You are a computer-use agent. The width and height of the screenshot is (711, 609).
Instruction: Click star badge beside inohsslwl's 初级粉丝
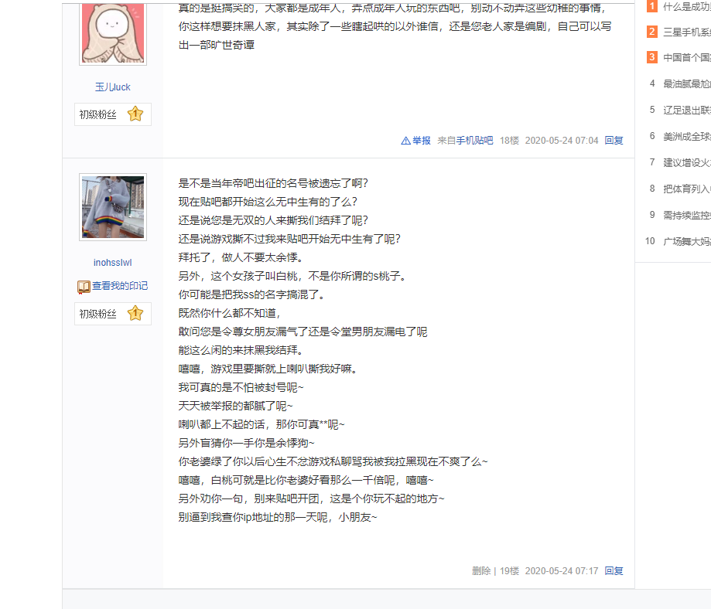[x=135, y=314]
